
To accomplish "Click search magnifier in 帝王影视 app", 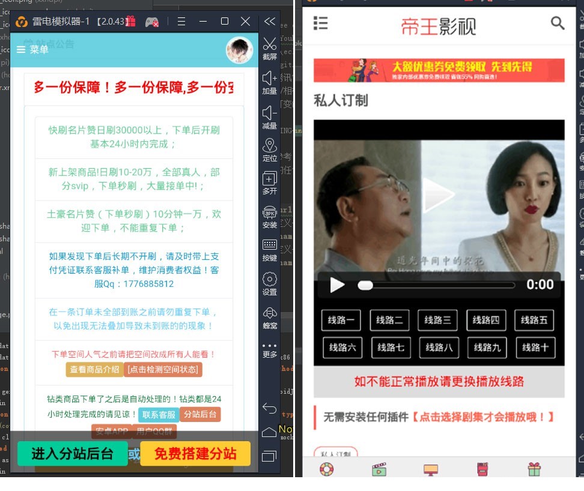I will point(557,23).
